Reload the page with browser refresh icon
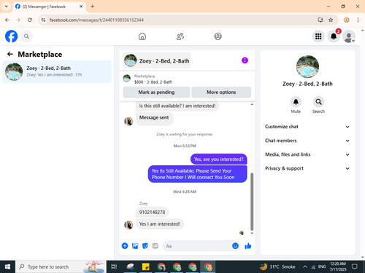The height and width of the screenshot is (273, 365). (x=30, y=20)
